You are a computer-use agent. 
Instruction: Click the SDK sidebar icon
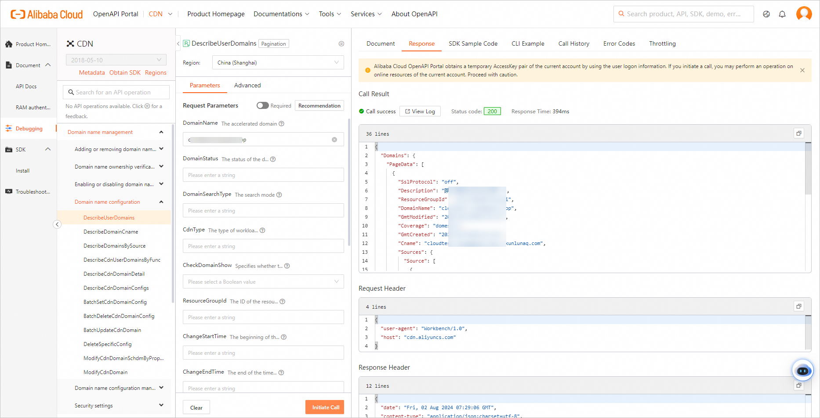(x=9, y=149)
